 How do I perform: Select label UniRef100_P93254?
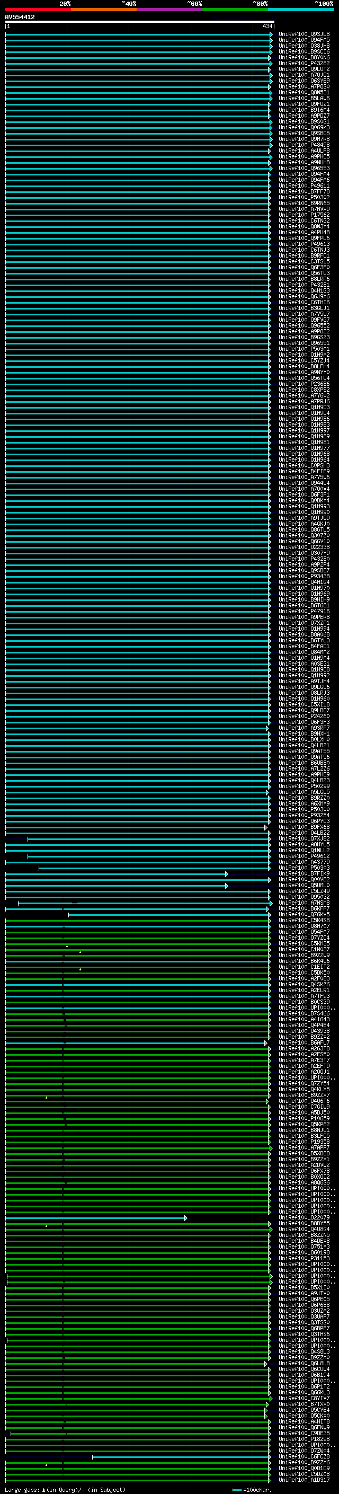click(x=304, y=816)
